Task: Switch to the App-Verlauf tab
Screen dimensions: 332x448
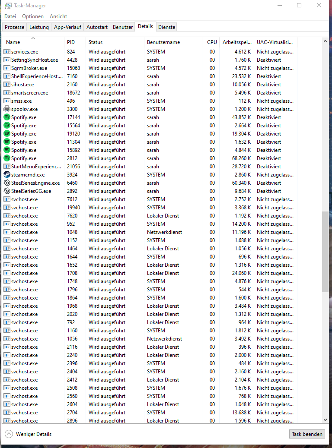Action: tap(67, 27)
